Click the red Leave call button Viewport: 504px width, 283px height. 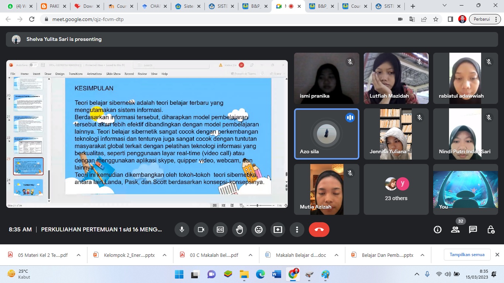(319, 230)
